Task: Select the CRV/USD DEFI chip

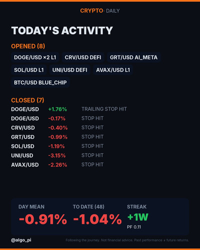Action: (83, 57)
